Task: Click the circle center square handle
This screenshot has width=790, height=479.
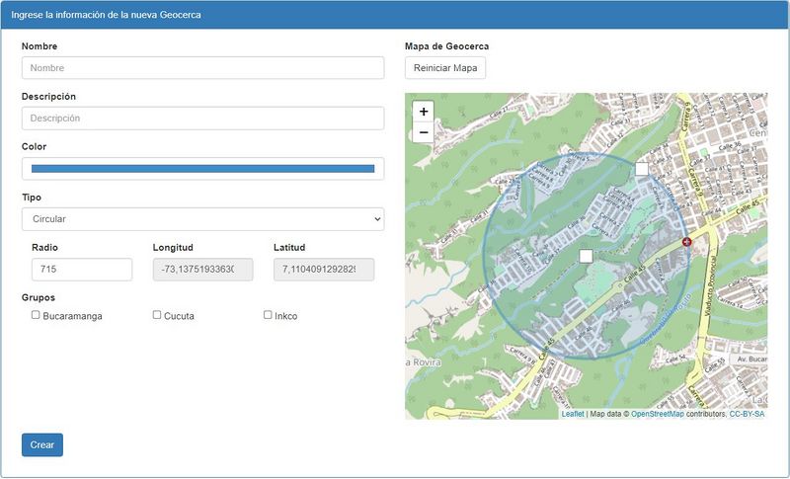Action: click(586, 256)
